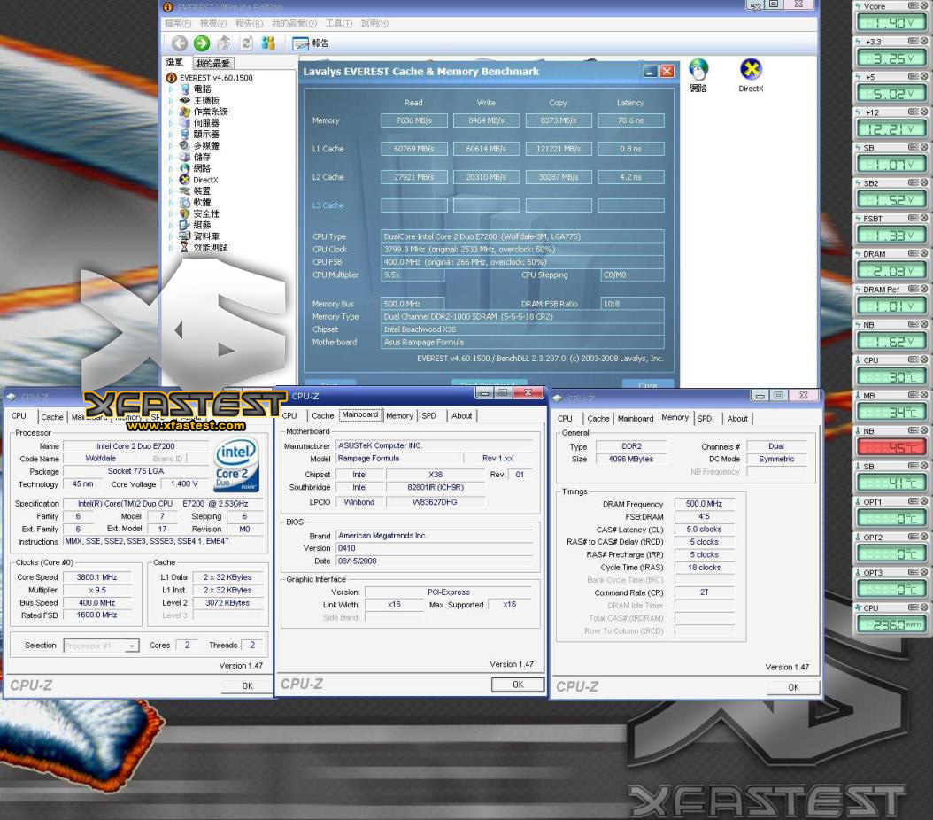Expand the 網路 tree node arrow
The height and width of the screenshot is (820, 933).
[x=172, y=168]
